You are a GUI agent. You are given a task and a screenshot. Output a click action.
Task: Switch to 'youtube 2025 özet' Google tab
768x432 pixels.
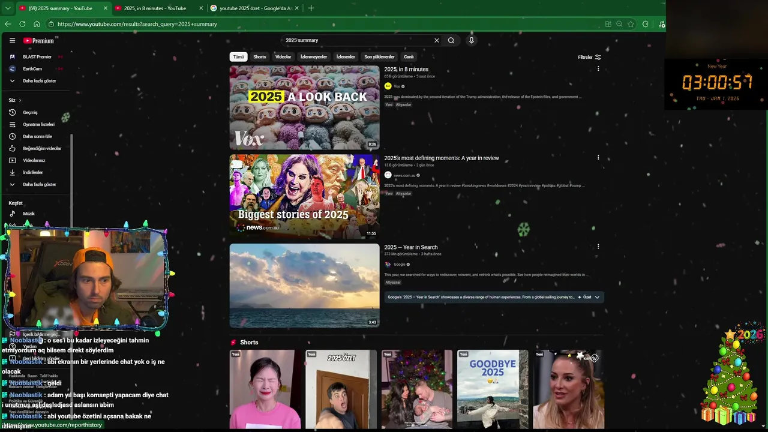coord(256,8)
